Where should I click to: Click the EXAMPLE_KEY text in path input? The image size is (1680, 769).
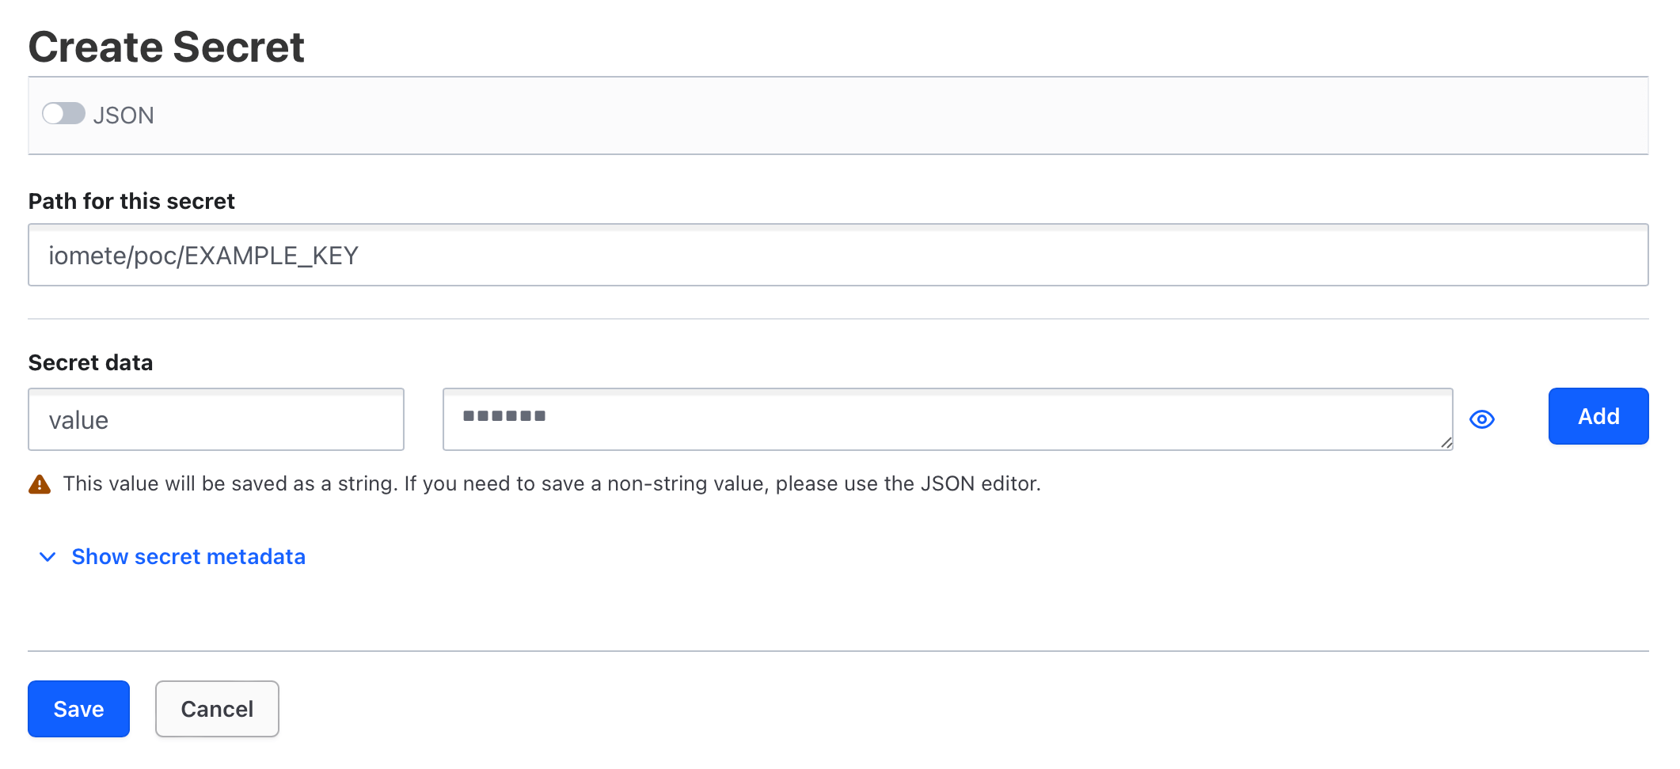tap(272, 256)
